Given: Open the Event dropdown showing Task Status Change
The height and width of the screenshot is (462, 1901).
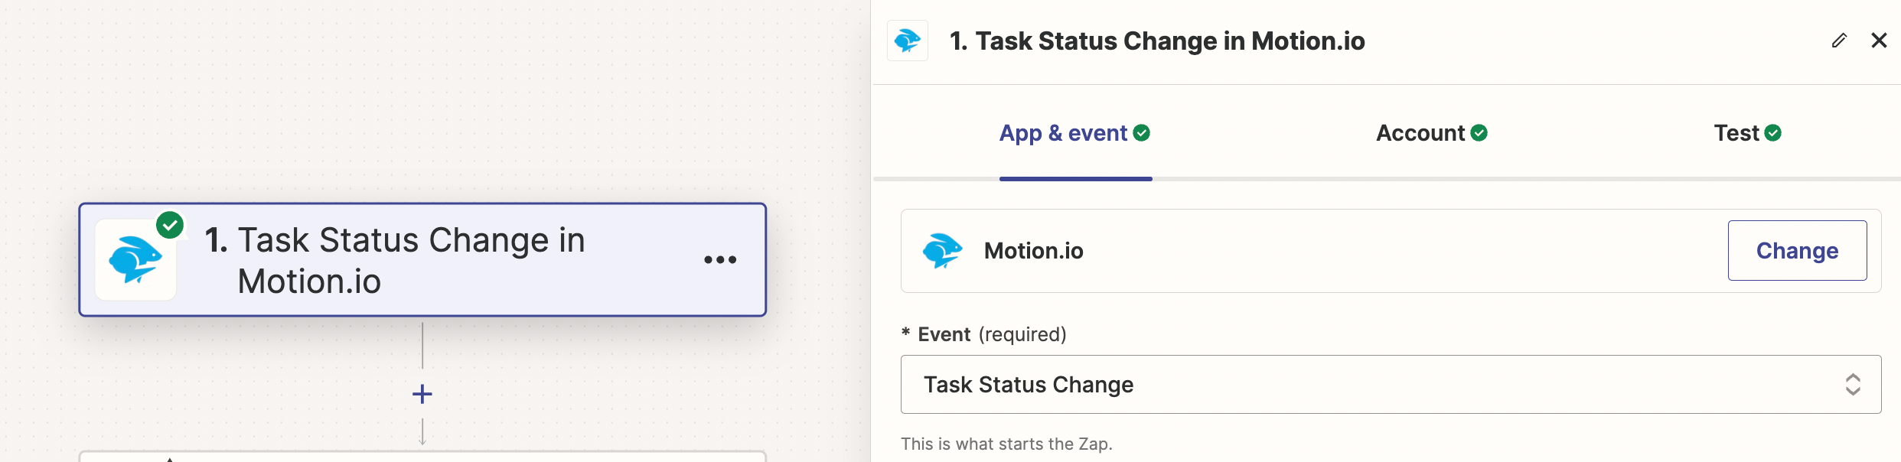Looking at the screenshot, I should [1370, 384].
